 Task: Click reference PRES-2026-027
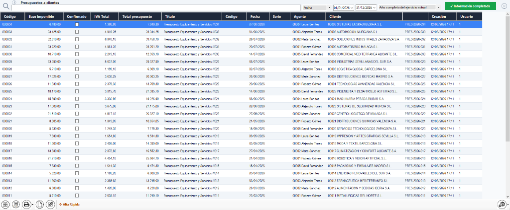click(415, 76)
